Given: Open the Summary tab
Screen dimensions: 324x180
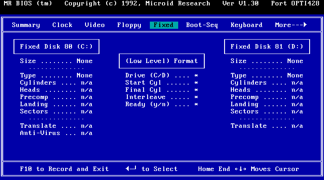Looking at the screenshot, I should click(x=26, y=25).
